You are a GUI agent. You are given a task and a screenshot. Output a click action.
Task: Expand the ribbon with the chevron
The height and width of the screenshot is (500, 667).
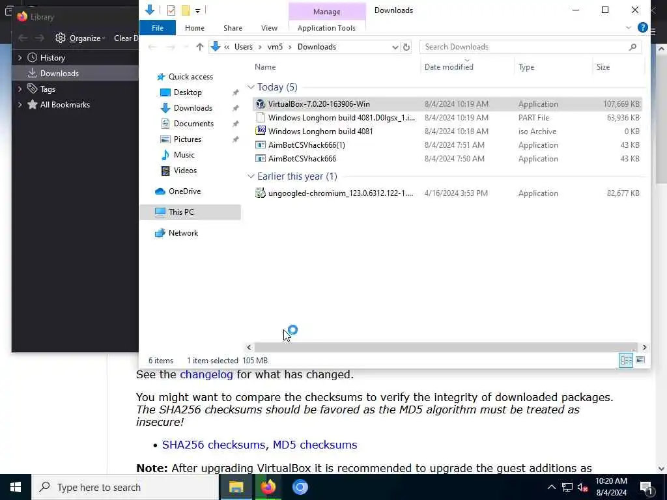coord(629,27)
